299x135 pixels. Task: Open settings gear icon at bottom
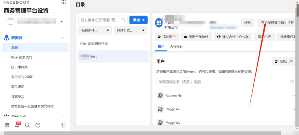(x=7, y=125)
